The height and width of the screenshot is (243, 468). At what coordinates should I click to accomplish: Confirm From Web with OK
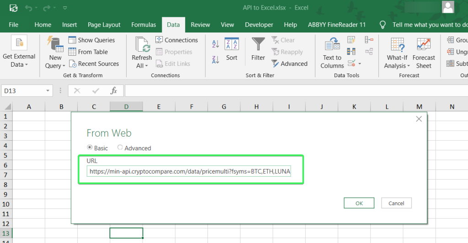359,203
